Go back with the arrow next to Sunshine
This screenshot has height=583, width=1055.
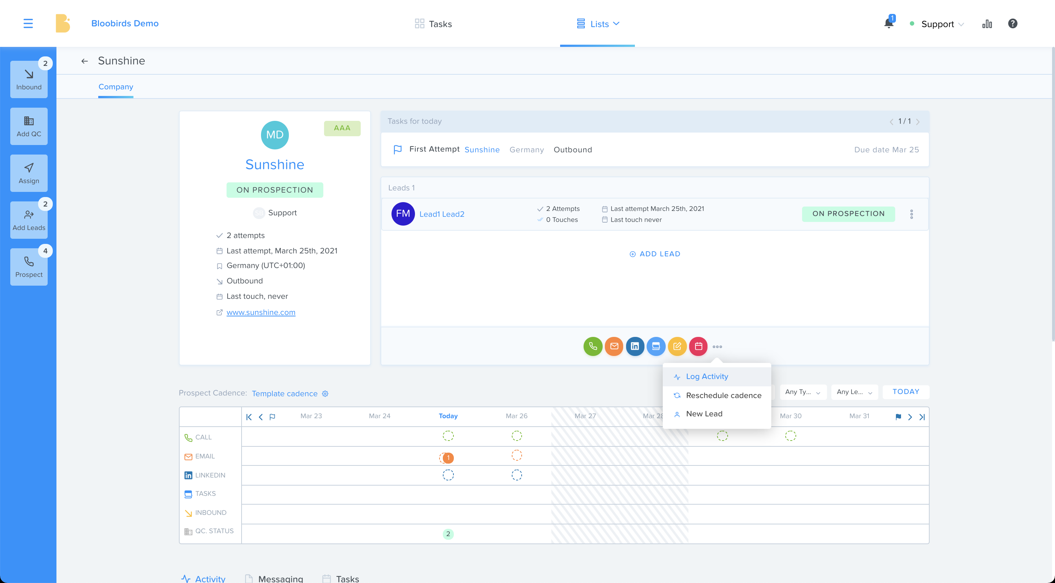point(84,61)
